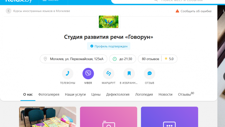The height and width of the screenshot is (127, 225).
Task: Contact via the Viber icon
Action: (88, 73)
